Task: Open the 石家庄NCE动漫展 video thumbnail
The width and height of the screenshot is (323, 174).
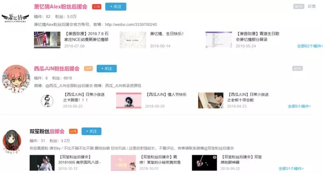Action: (x=47, y=40)
